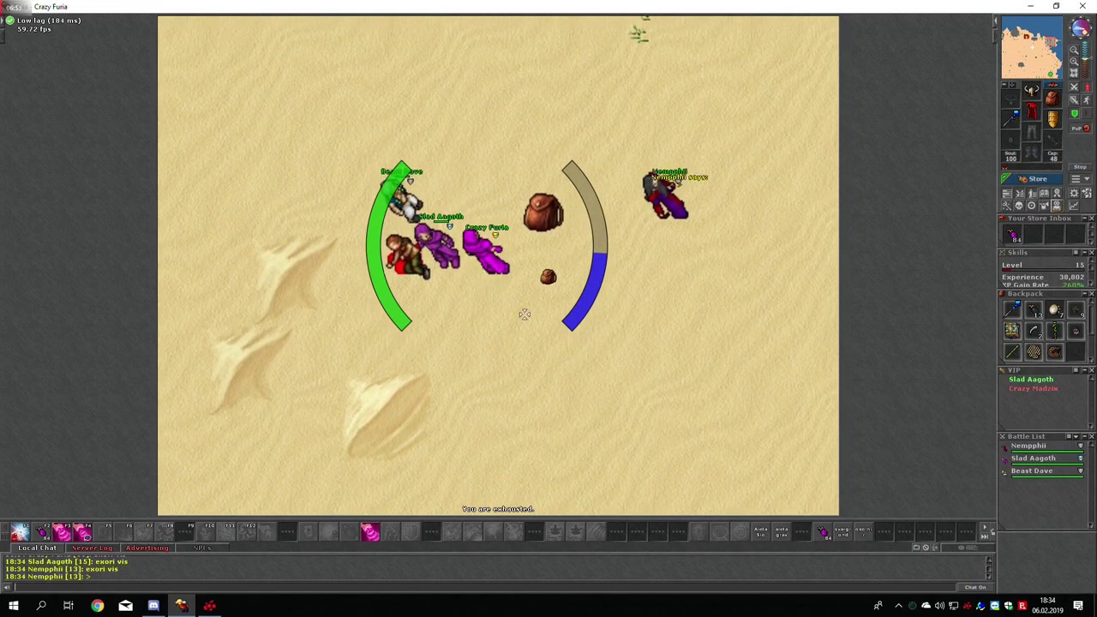Image resolution: width=1097 pixels, height=617 pixels.
Task: Use the pink potion slot mid action bar
Action: point(370,533)
